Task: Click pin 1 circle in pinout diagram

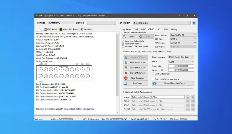Action: pos(88,69)
